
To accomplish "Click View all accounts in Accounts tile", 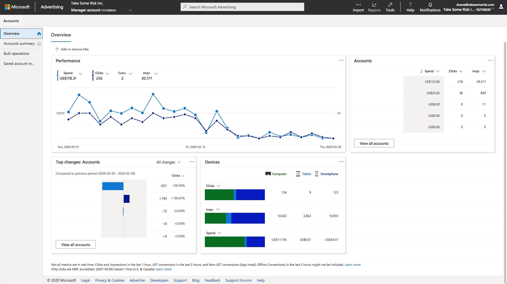I will pos(374,143).
